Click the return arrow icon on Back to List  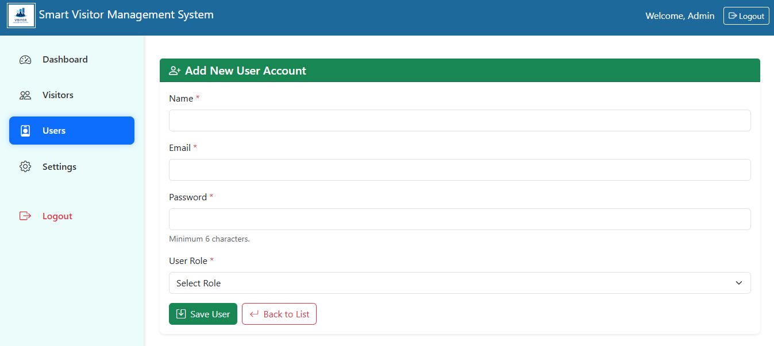(x=254, y=314)
